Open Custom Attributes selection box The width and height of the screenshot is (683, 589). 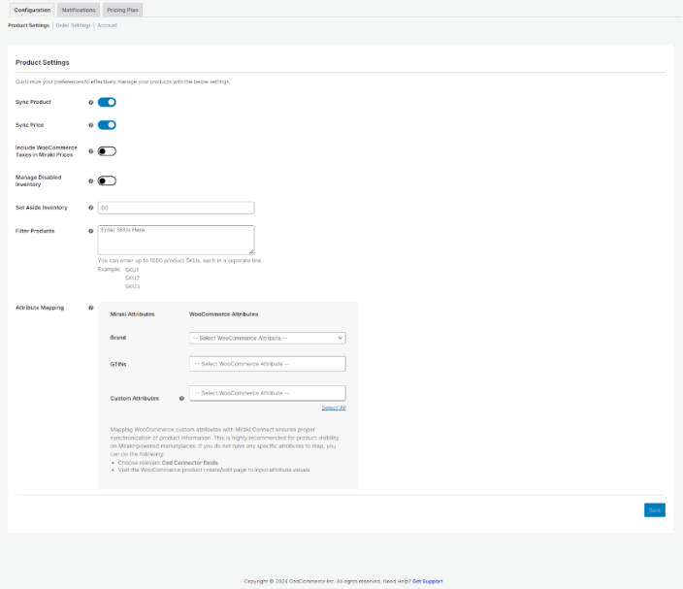pos(268,393)
